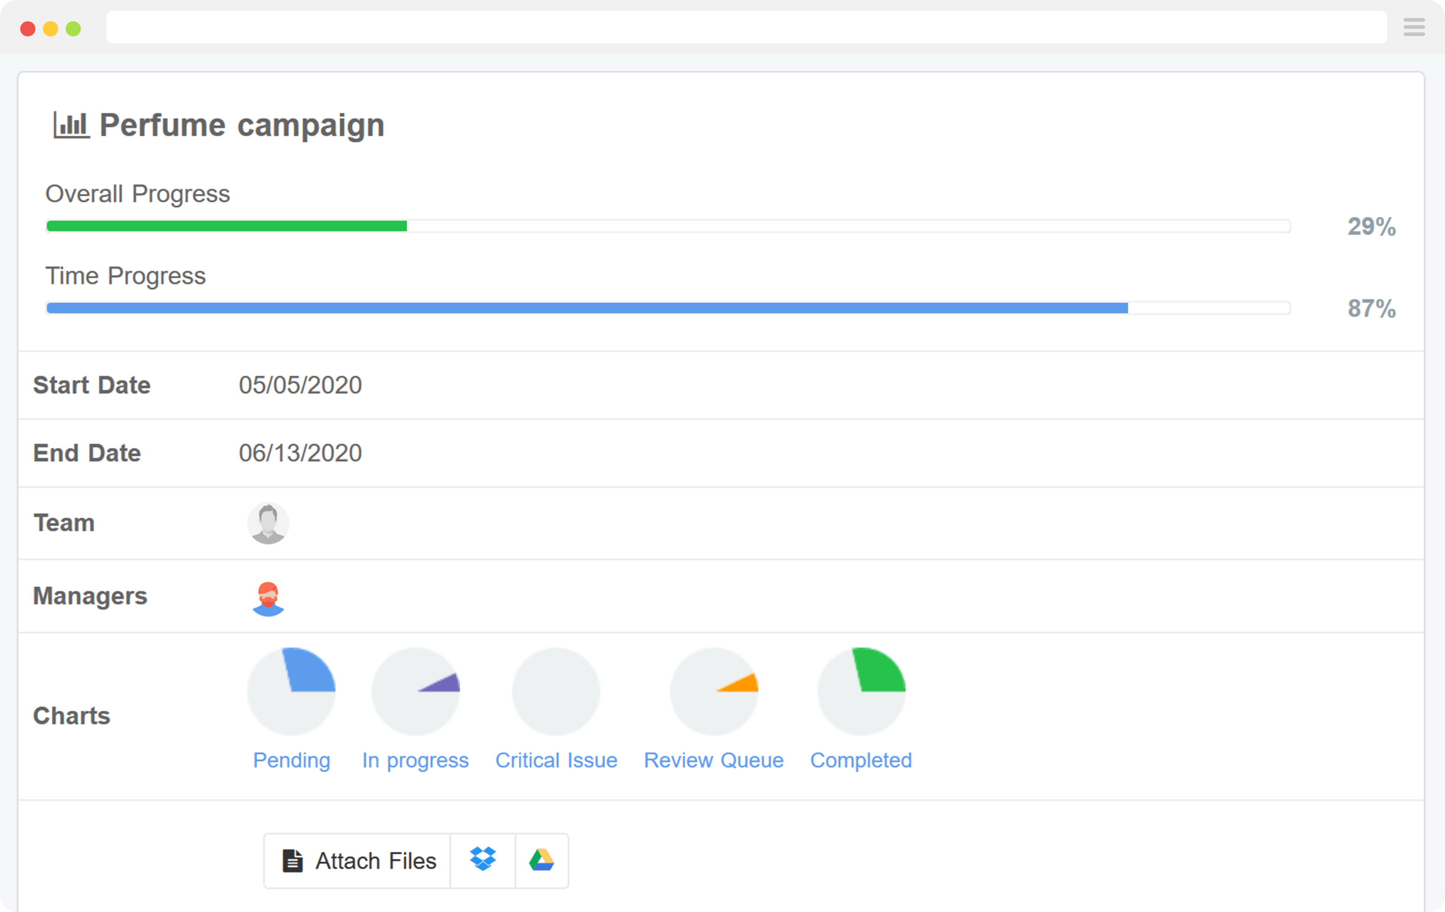Click the green Overall Progress bar
The image size is (1445, 912).
227,226
